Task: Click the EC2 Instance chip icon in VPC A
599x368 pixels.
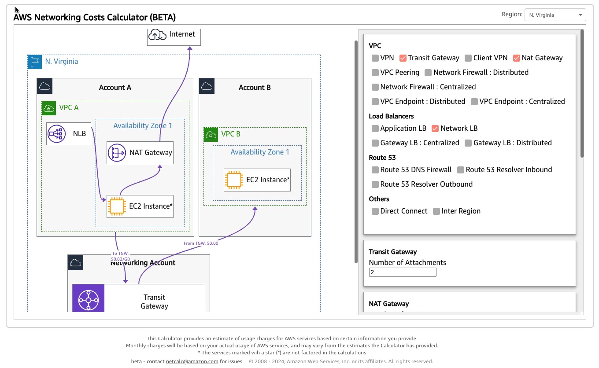Action: pyautogui.click(x=117, y=206)
